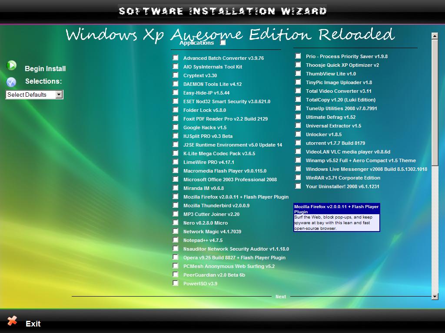Check PeerGuardian v2.0 Beta 6b box

176,274
